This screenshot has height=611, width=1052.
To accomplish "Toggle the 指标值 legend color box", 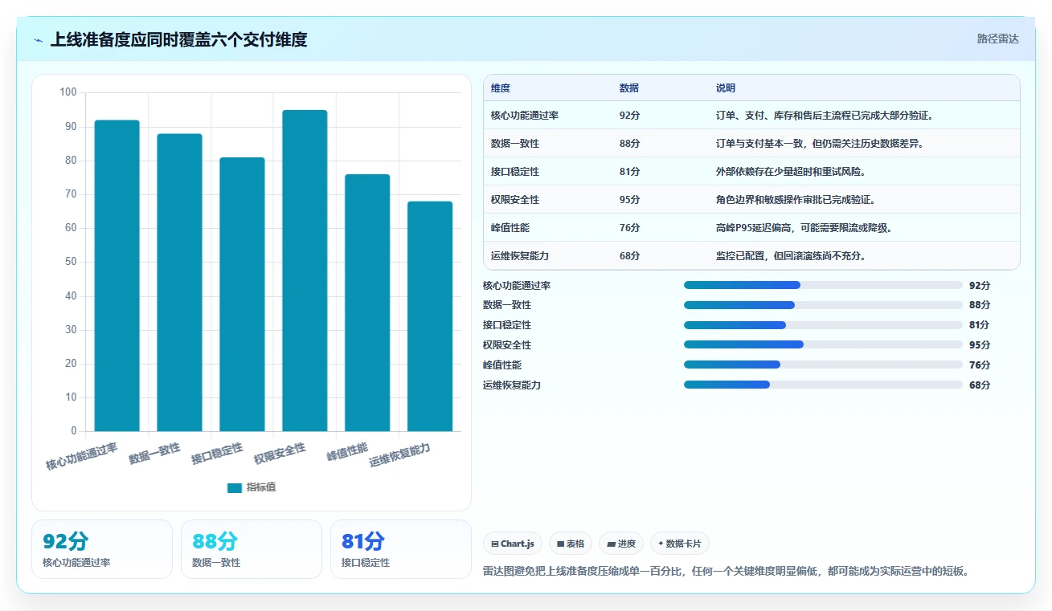I will [x=235, y=487].
